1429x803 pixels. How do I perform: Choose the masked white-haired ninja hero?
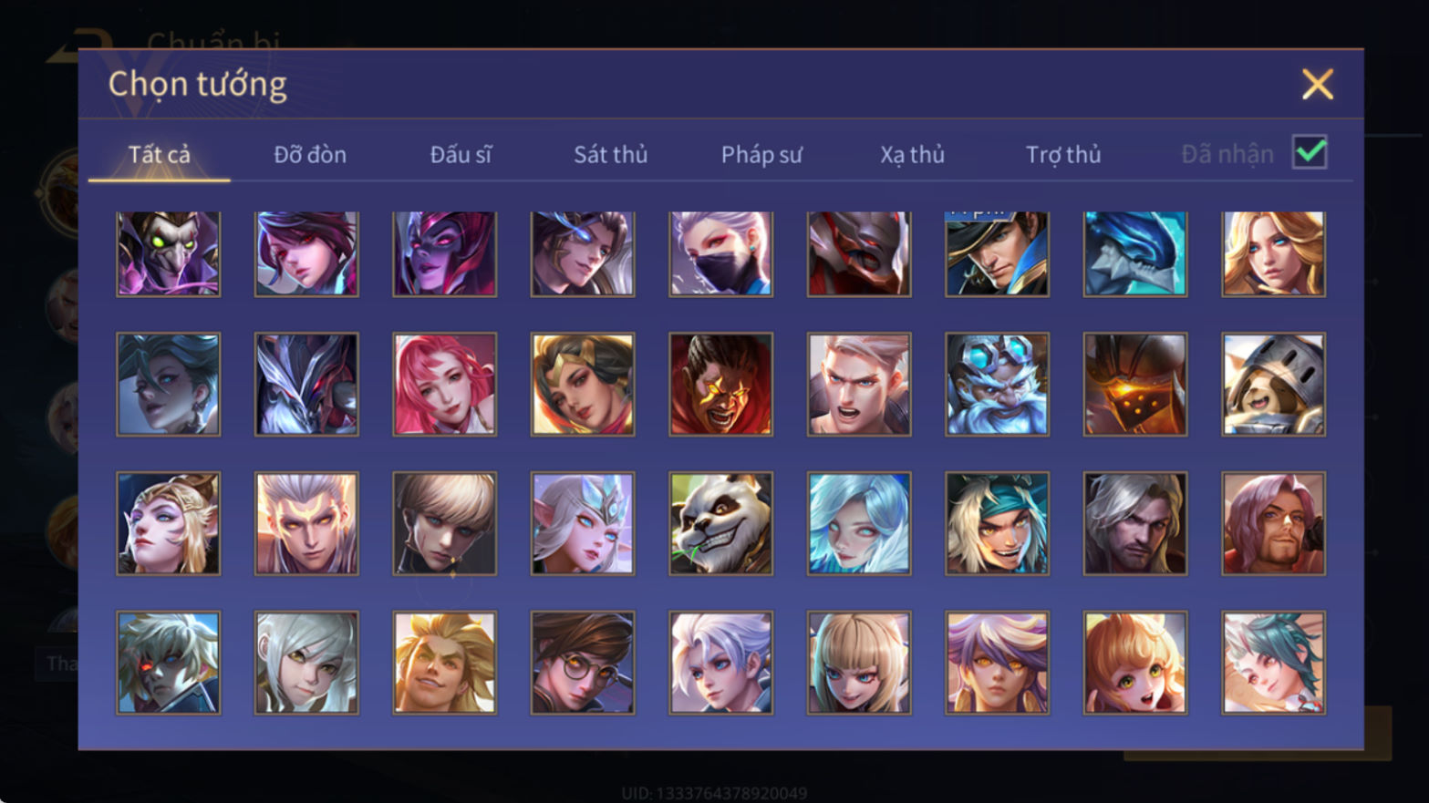pyautogui.click(x=720, y=253)
